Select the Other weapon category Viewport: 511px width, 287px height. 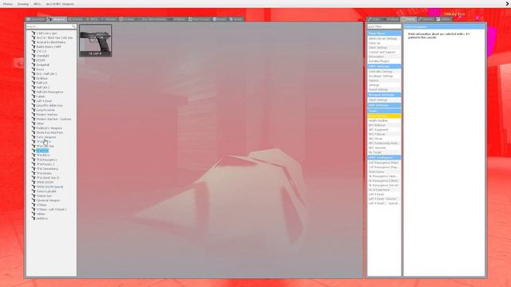[x=40, y=124]
